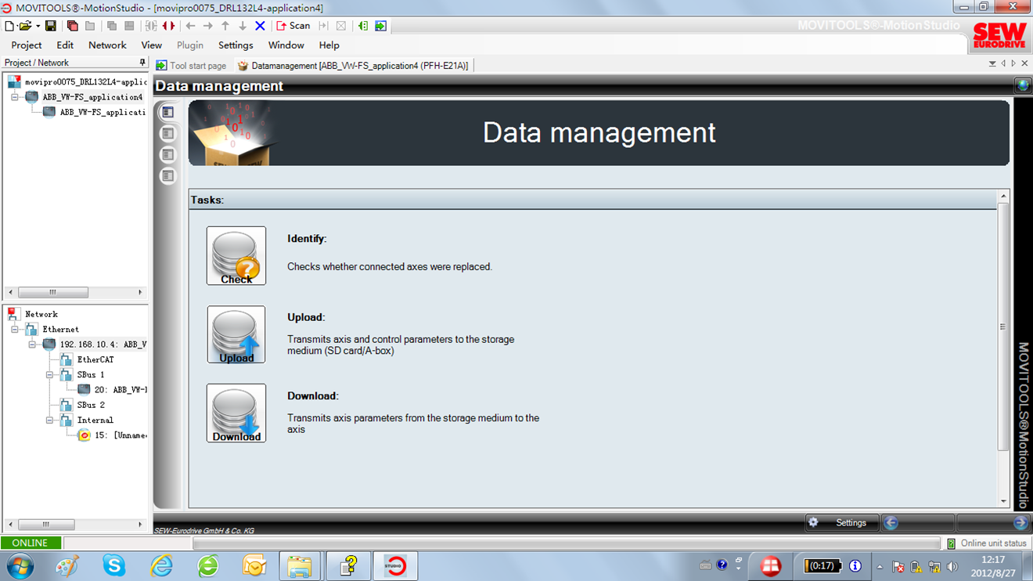Image resolution: width=1033 pixels, height=581 pixels.
Task: Click the blue X delete toolbar icon
Action: (261, 26)
